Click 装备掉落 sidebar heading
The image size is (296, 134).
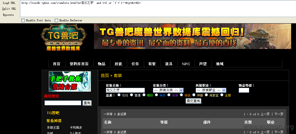click(54, 121)
